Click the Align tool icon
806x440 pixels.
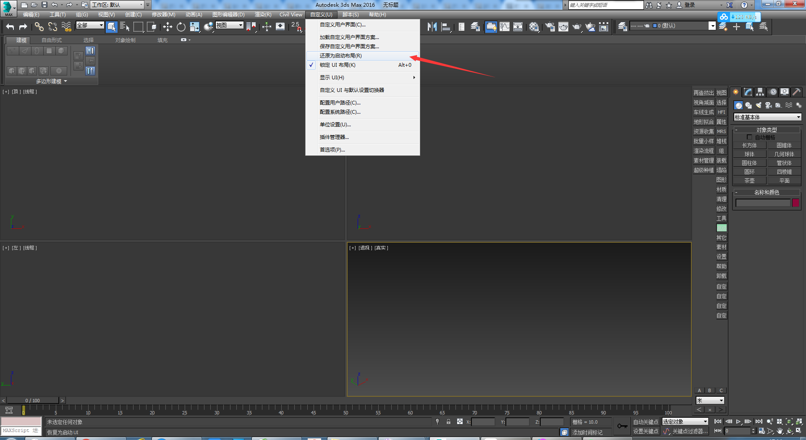446,27
